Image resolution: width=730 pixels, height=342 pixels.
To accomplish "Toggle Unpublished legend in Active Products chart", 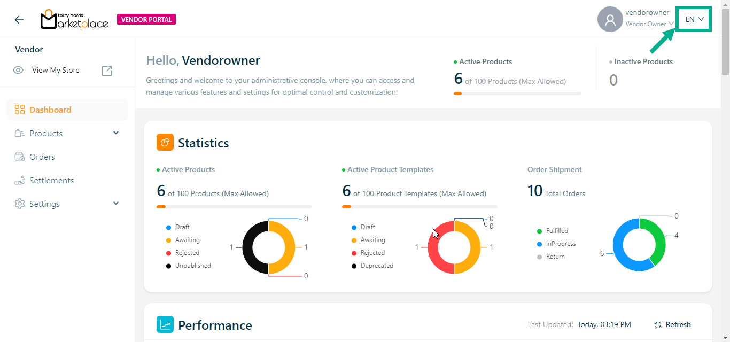I will [x=192, y=266].
